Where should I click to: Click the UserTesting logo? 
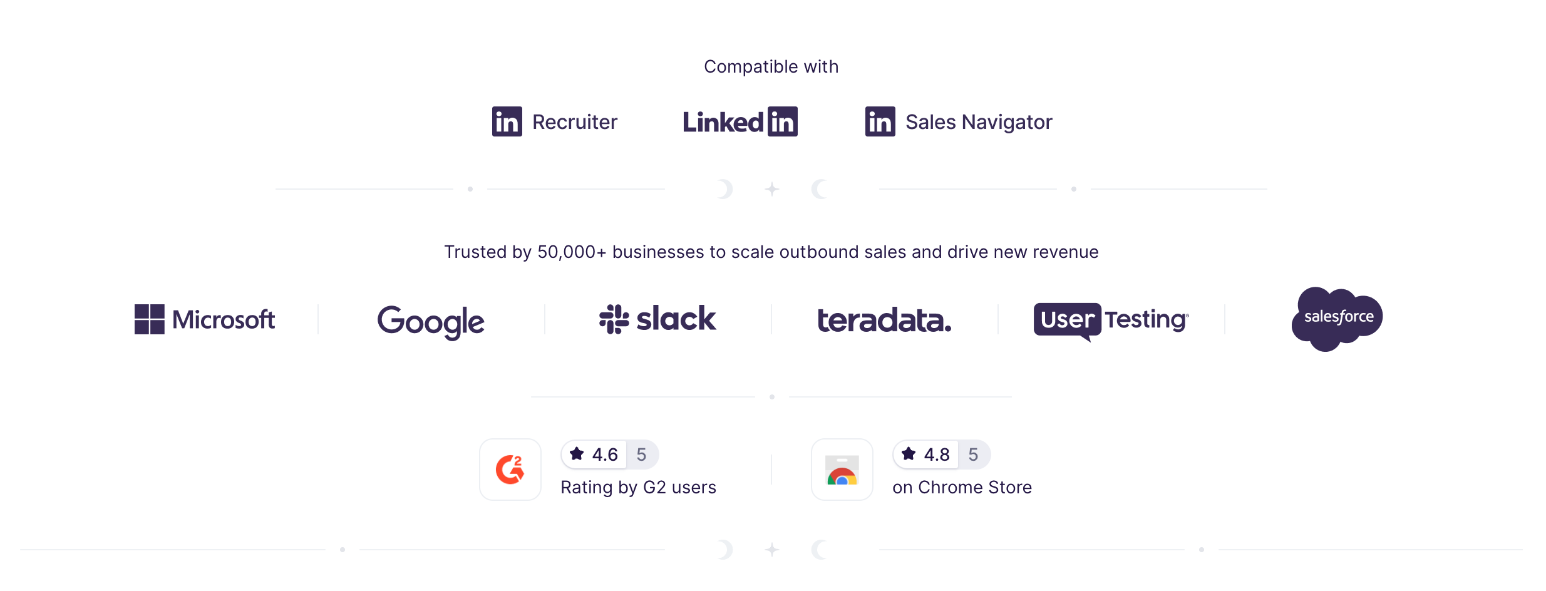click(x=1111, y=321)
